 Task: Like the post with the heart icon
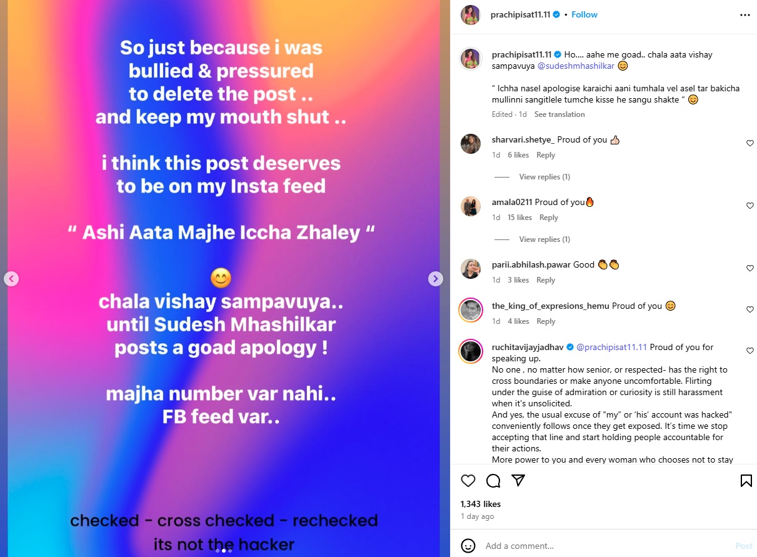pos(468,480)
